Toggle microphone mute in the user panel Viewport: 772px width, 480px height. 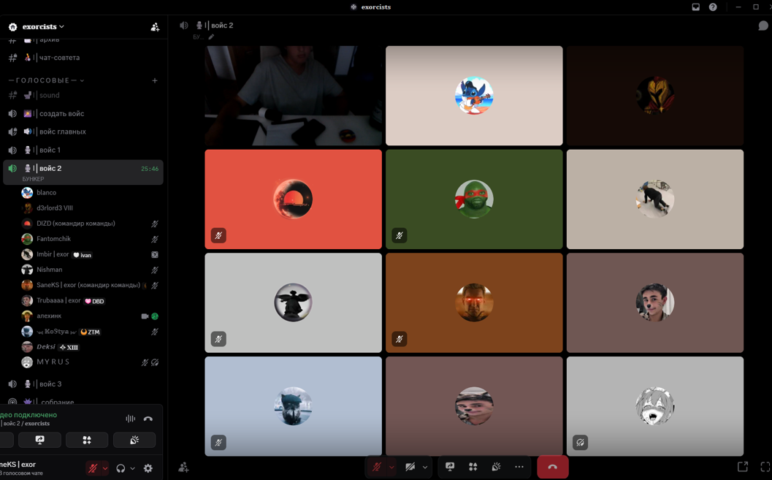coord(93,468)
